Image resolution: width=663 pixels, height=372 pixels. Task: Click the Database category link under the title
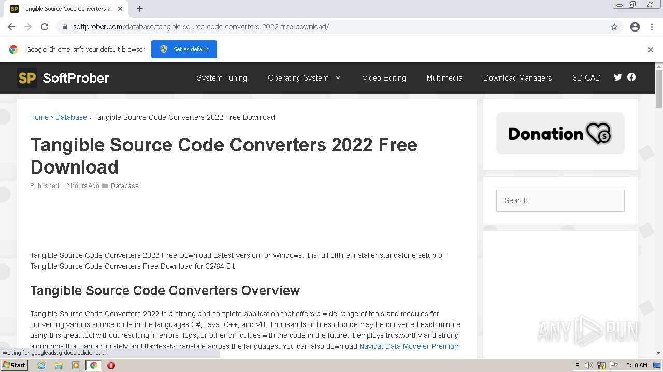coord(125,186)
